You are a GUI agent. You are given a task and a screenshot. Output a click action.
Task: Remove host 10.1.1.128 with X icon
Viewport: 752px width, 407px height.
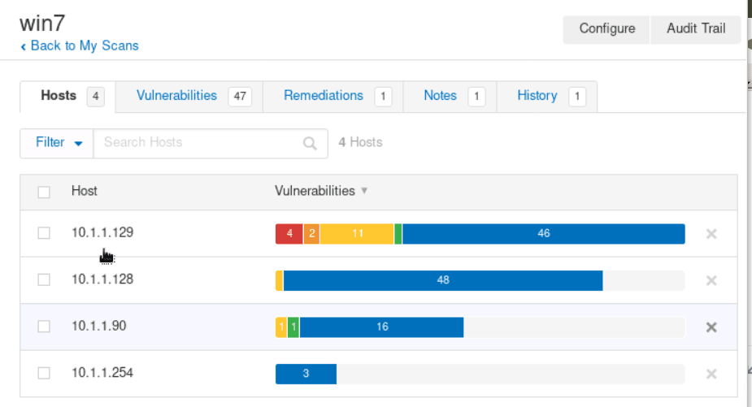pyautogui.click(x=711, y=280)
